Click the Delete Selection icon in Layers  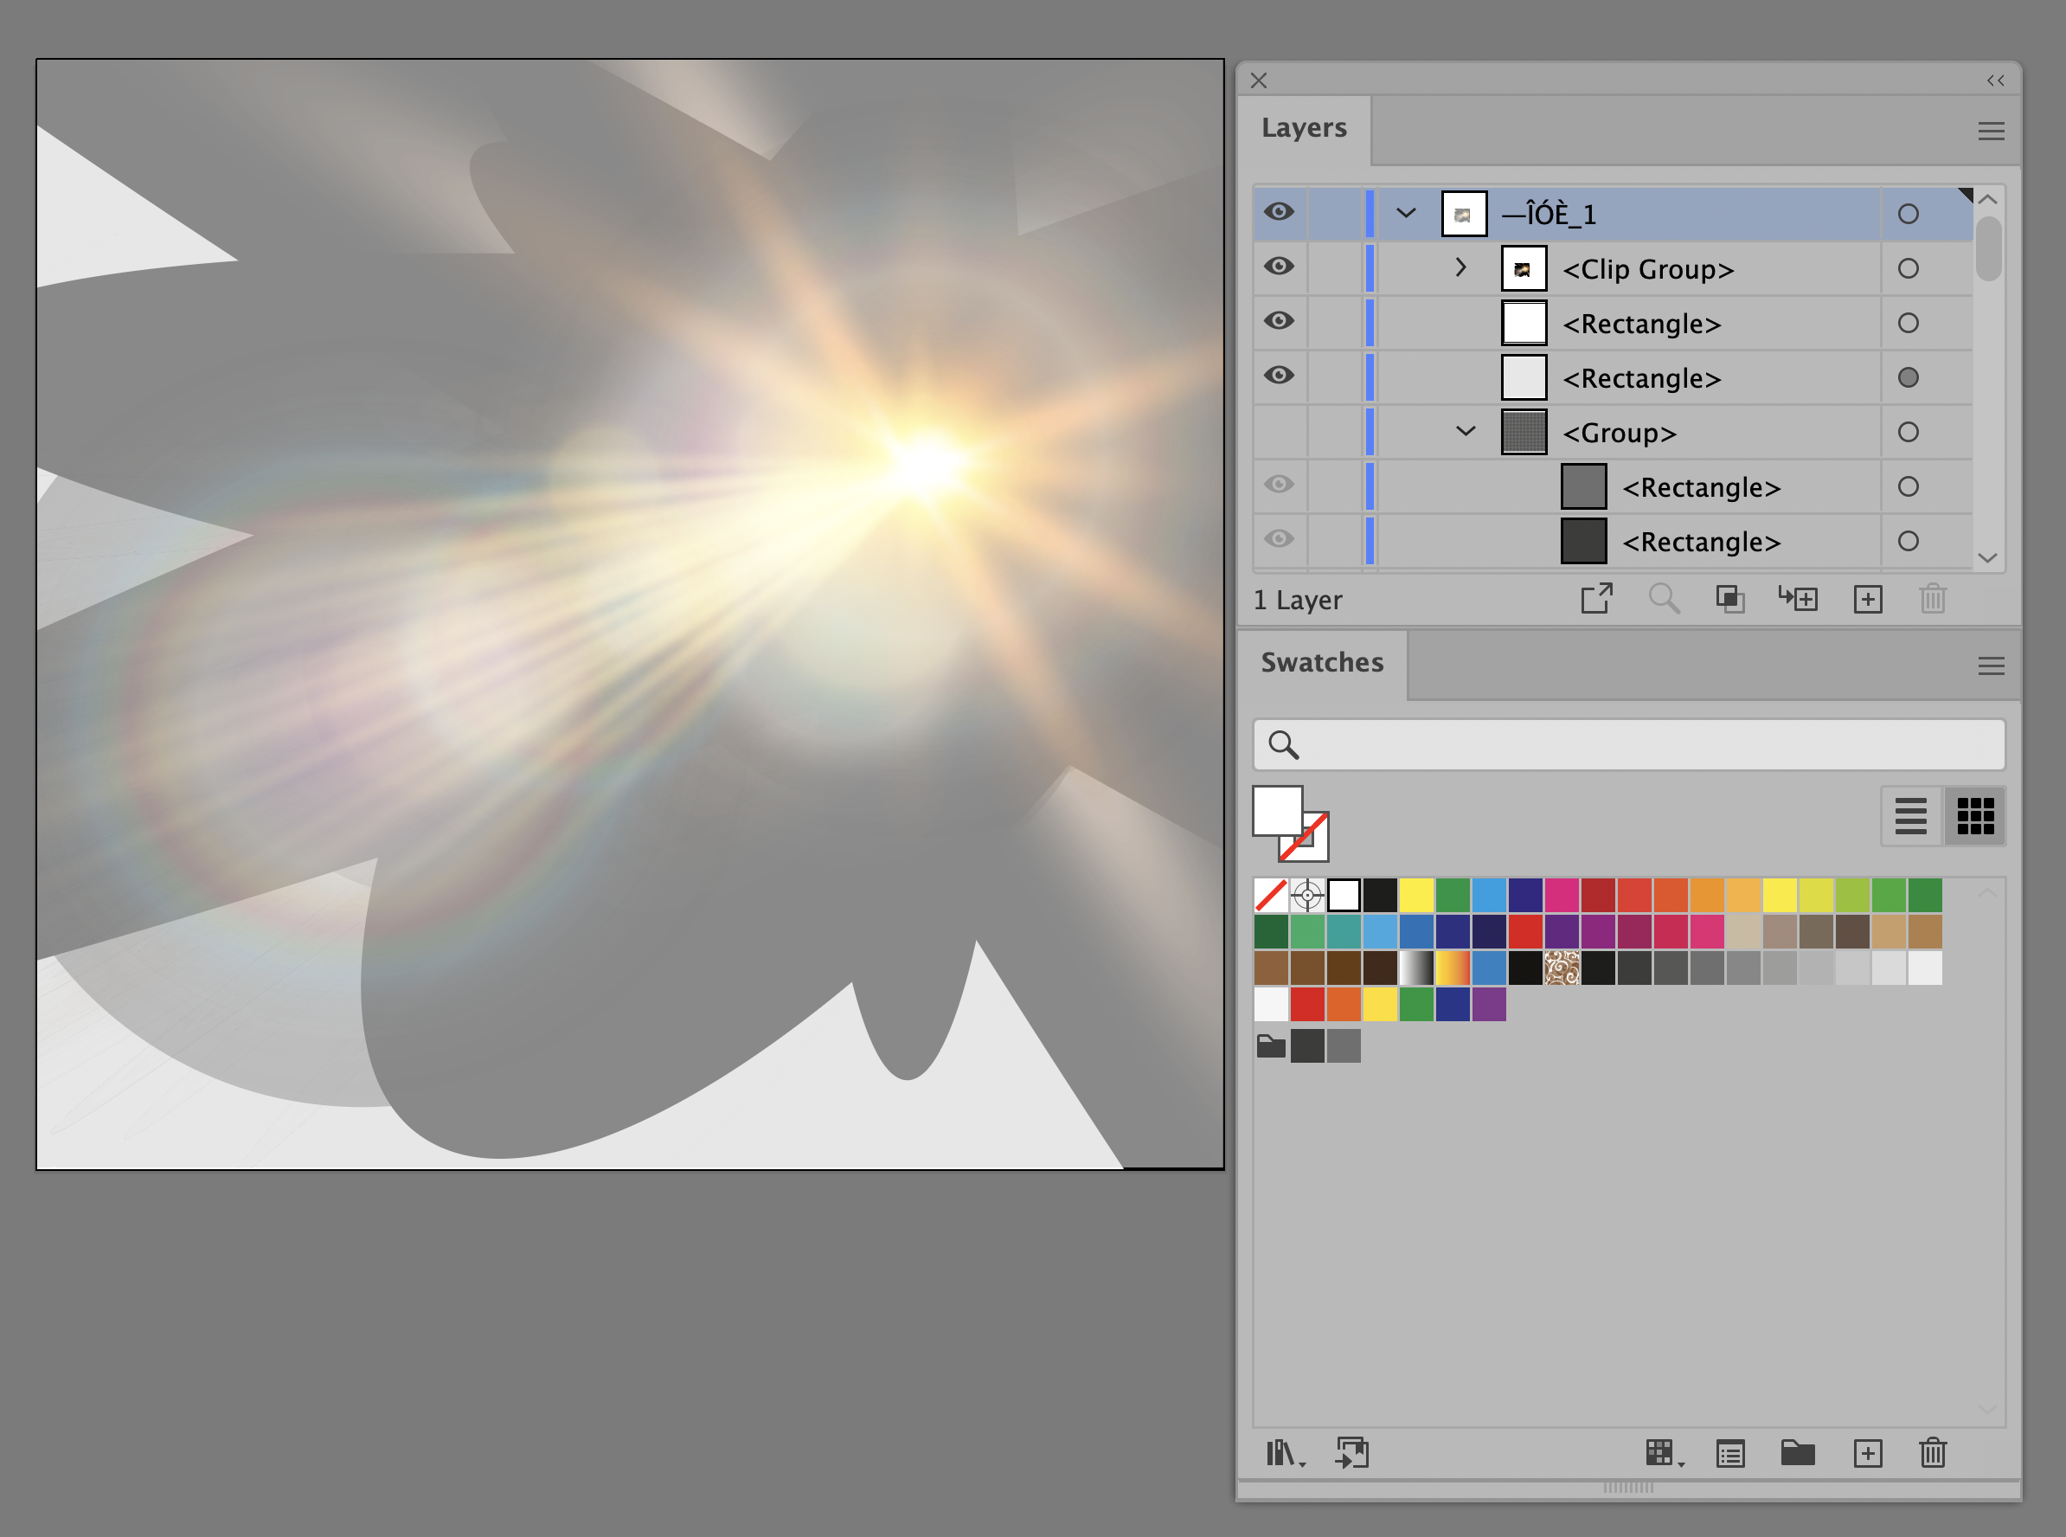1934,601
